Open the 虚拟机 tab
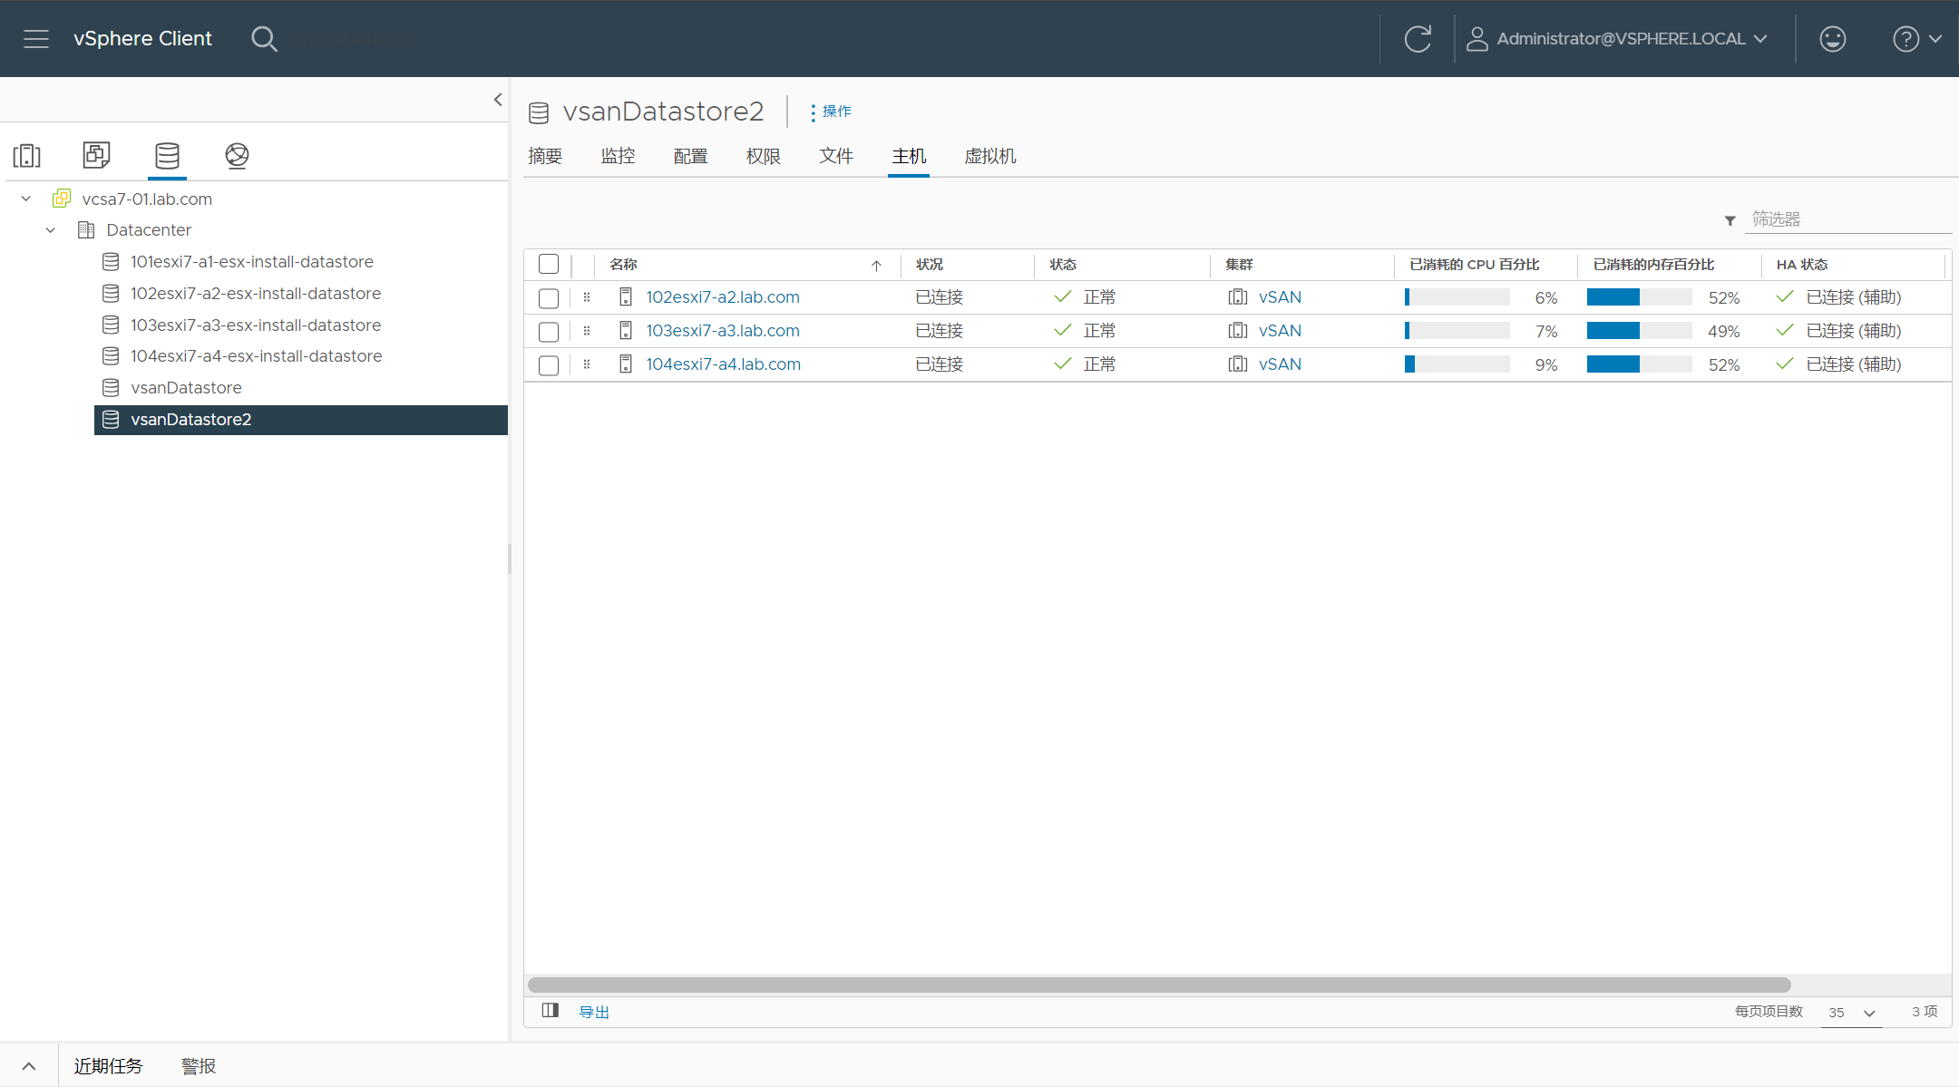This screenshot has width=1959, height=1087. point(990,156)
